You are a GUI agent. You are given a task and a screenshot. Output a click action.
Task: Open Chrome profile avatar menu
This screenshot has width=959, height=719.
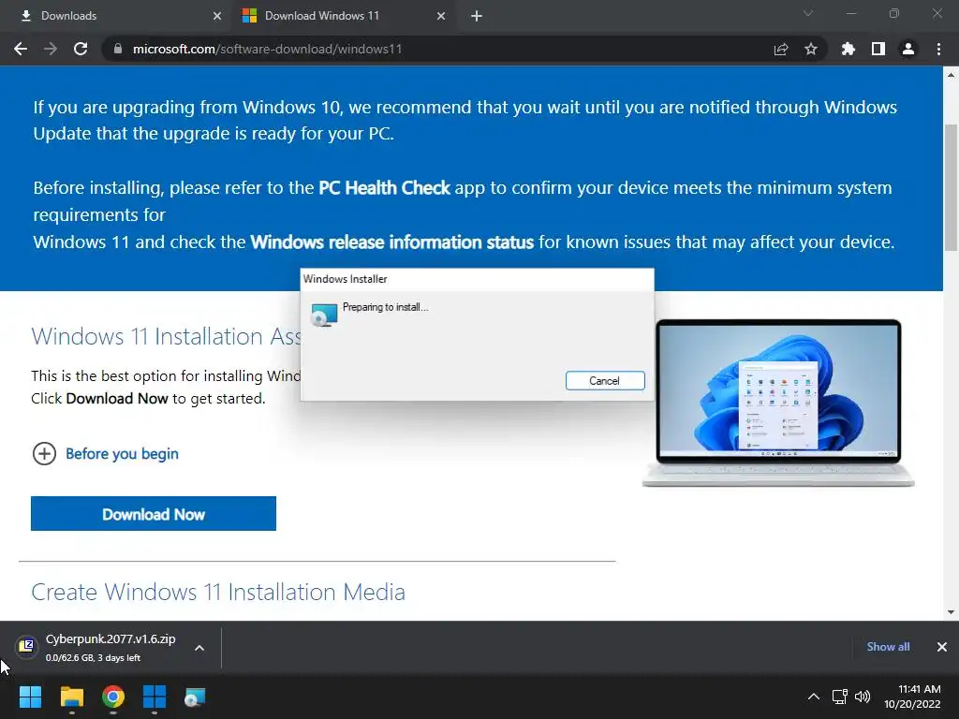coord(908,49)
